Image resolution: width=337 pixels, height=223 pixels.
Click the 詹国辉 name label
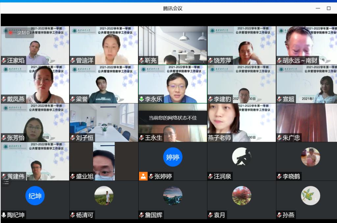(154, 215)
